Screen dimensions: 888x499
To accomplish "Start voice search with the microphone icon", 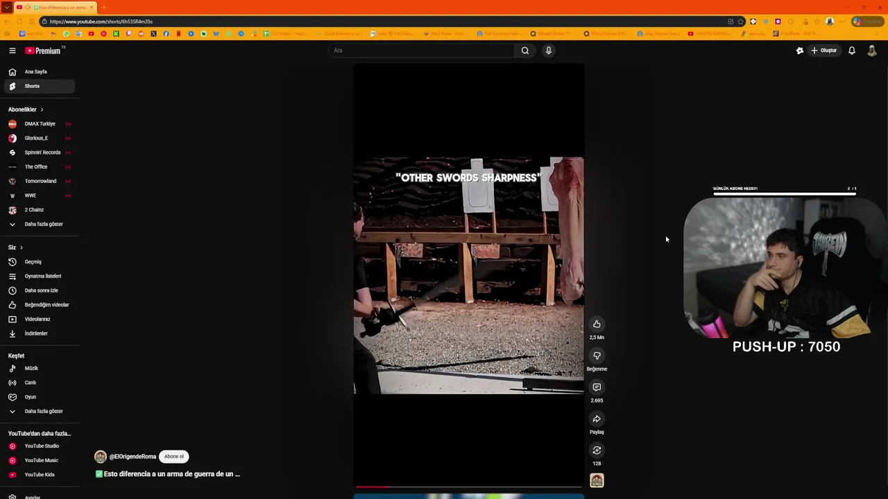I will coord(548,51).
